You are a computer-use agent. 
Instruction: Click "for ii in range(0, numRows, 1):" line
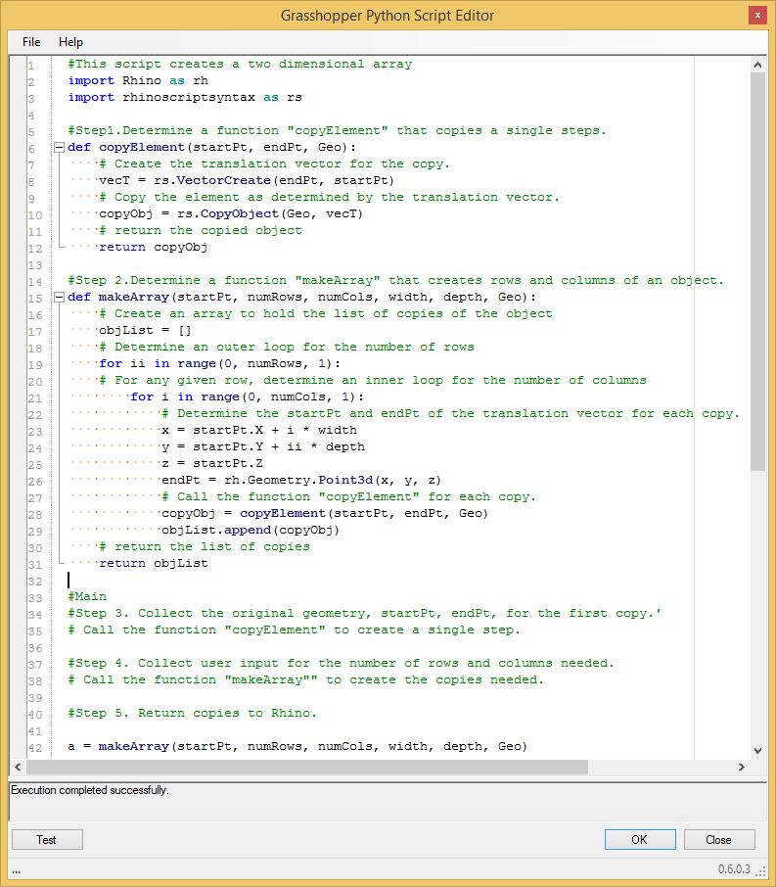coord(220,364)
